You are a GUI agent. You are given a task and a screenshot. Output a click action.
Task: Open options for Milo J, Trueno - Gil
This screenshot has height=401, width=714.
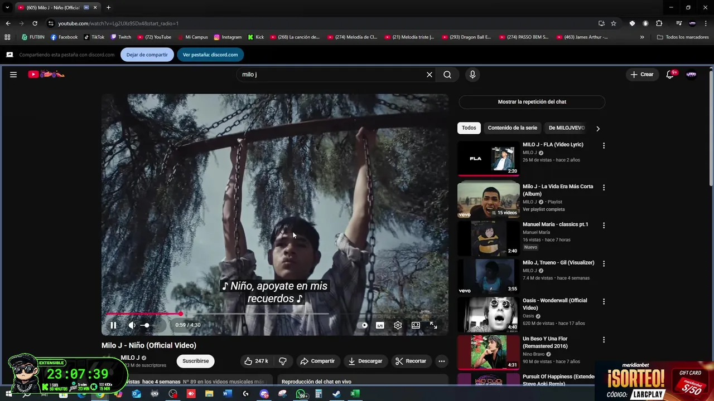[604, 263]
